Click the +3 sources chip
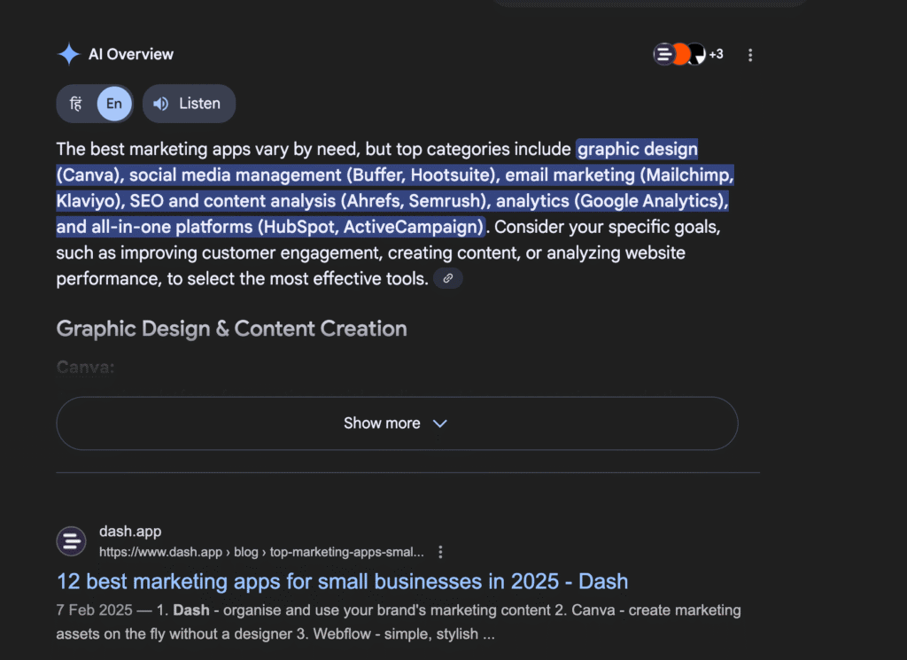Viewport: 907px width, 660px height. tap(716, 54)
